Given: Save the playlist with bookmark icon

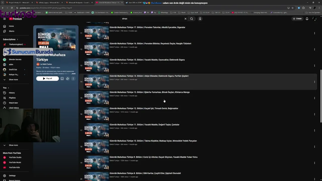Looking at the screenshot, I should coord(62,78).
